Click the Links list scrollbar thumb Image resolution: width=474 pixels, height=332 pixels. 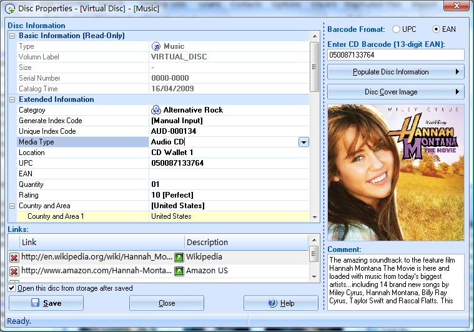pyautogui.click(x=314, y=254)
